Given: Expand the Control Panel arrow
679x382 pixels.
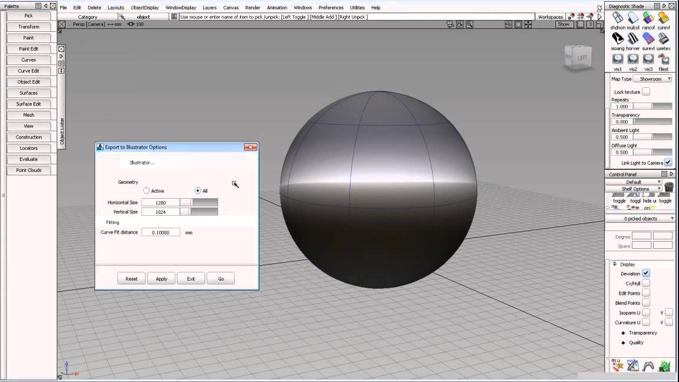Looking at the screenshot, I should (672, 174).
